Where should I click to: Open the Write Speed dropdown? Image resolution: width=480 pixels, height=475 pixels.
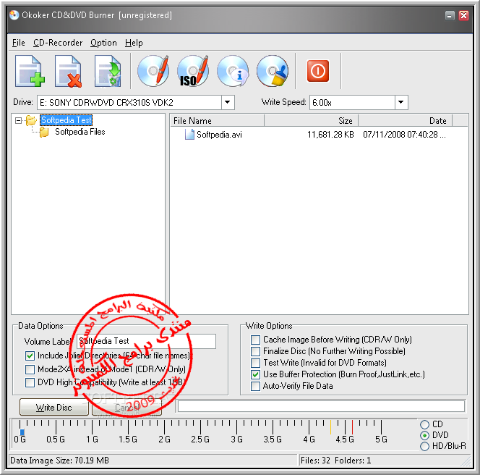[401, 102]
